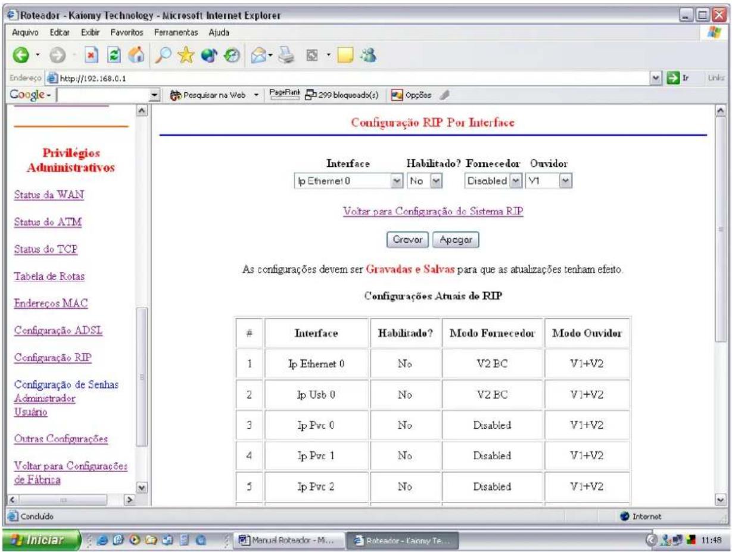
Task: Open the Usuário password link
Action: coord(30,412)
